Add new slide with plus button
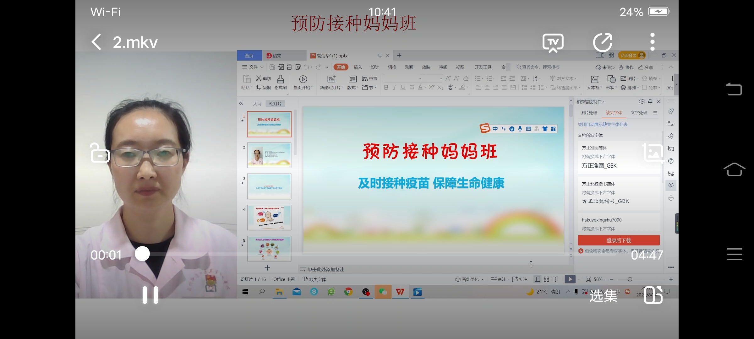The width and height of the screenshot is (754, 339). tap(267, 268)
